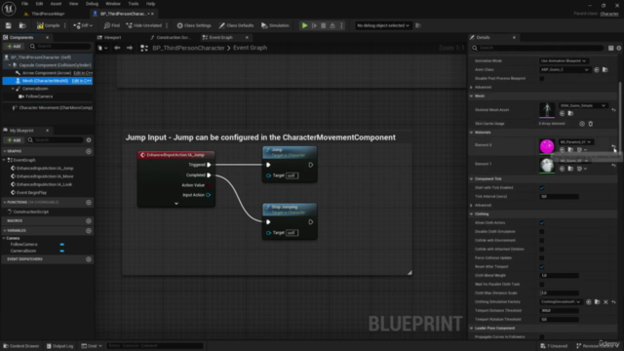The height and width of the screenshot is (351, 624).
Task: Add new function plus icon
Action: click(89, 202)
